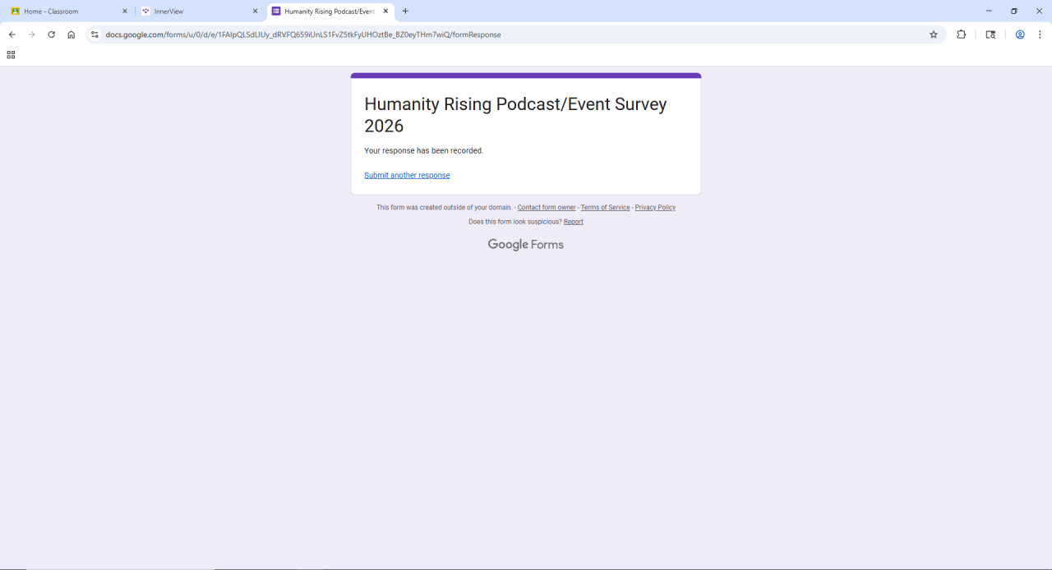1052x570 pixels.
Task: Click the Google Forms logo
Action: pyautogui.click(x=526, y=245)
